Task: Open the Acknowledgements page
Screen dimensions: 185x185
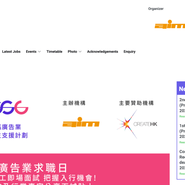Action: click(x=103, y=52)
